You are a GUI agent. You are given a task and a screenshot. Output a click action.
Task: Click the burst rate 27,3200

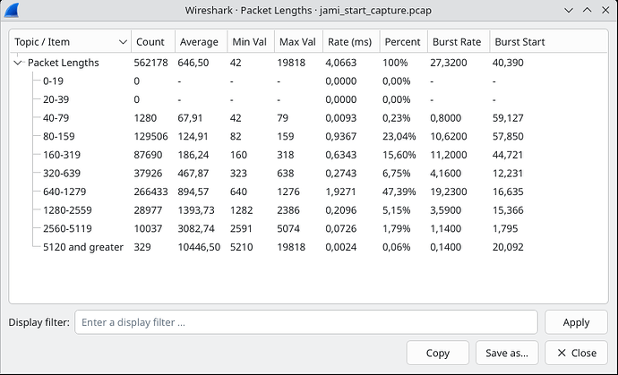coord(449,63)
